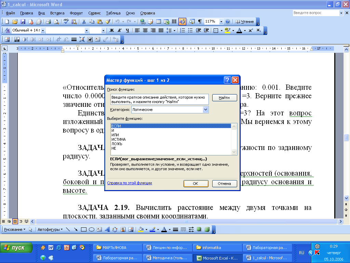Create a new blank document
The image size is (350, 263).
click(x=7, y=22)
